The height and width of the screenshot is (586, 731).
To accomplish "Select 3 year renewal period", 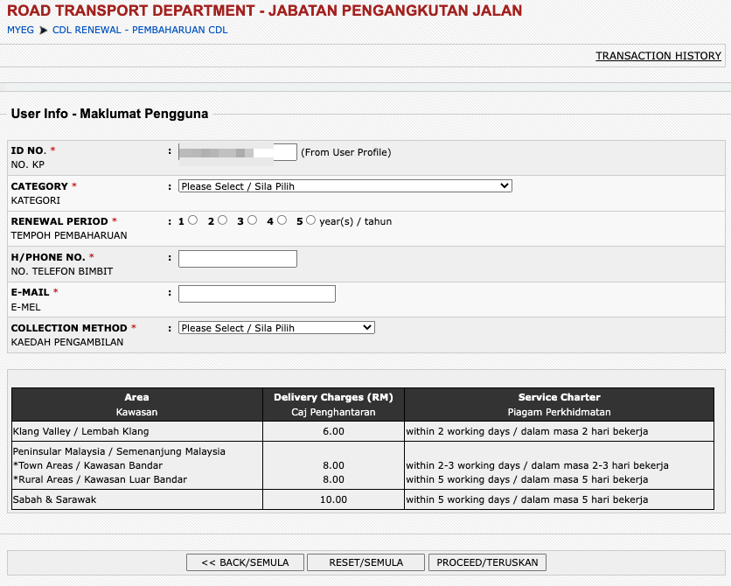I will tap(252, 220).
